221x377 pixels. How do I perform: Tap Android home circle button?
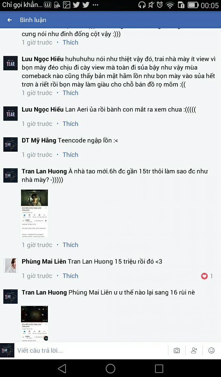110,368
